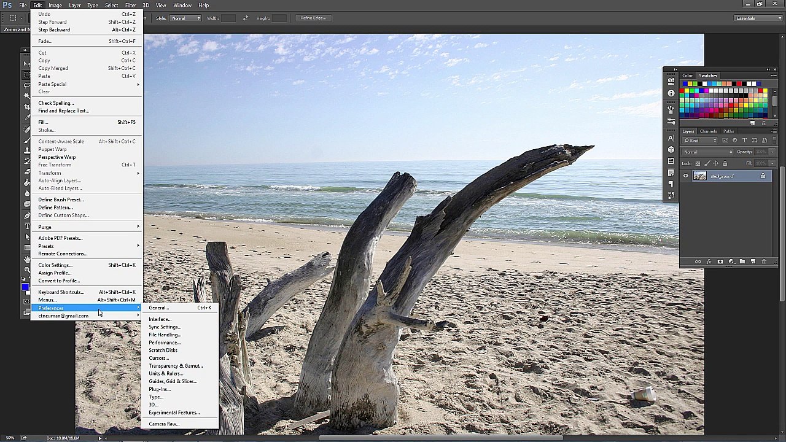Open the Filter menu
786x442 pixels.
(x=131, y=6)
